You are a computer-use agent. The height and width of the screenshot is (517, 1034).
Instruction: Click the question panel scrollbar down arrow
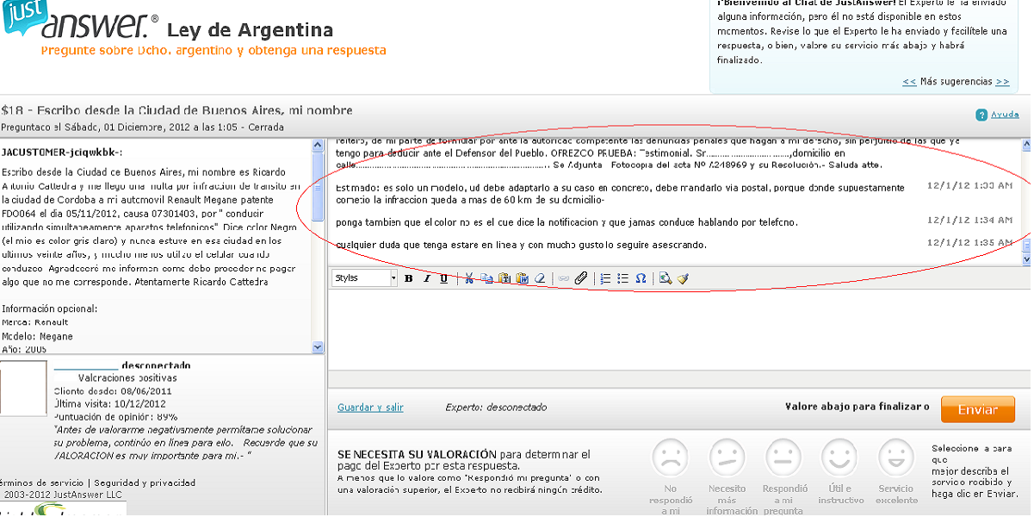[318, 346]
